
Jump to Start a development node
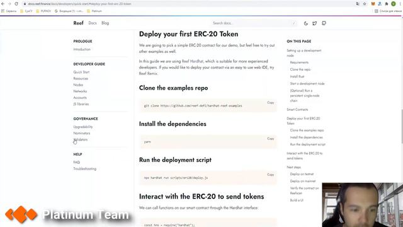(x=307, y=84)
